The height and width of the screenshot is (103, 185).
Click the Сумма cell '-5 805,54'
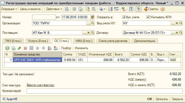point(69,60)
